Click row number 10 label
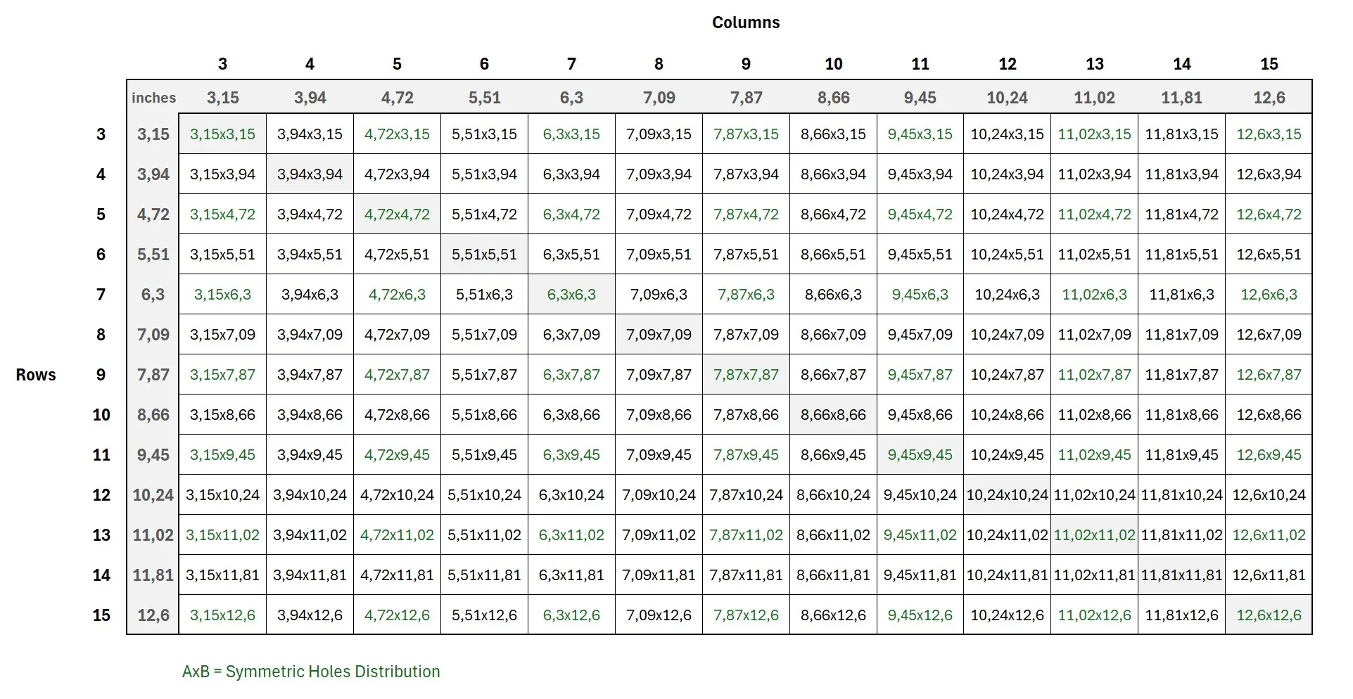Image resolution: width=1353 pixels, height=699 pixels. pos(101,415)
